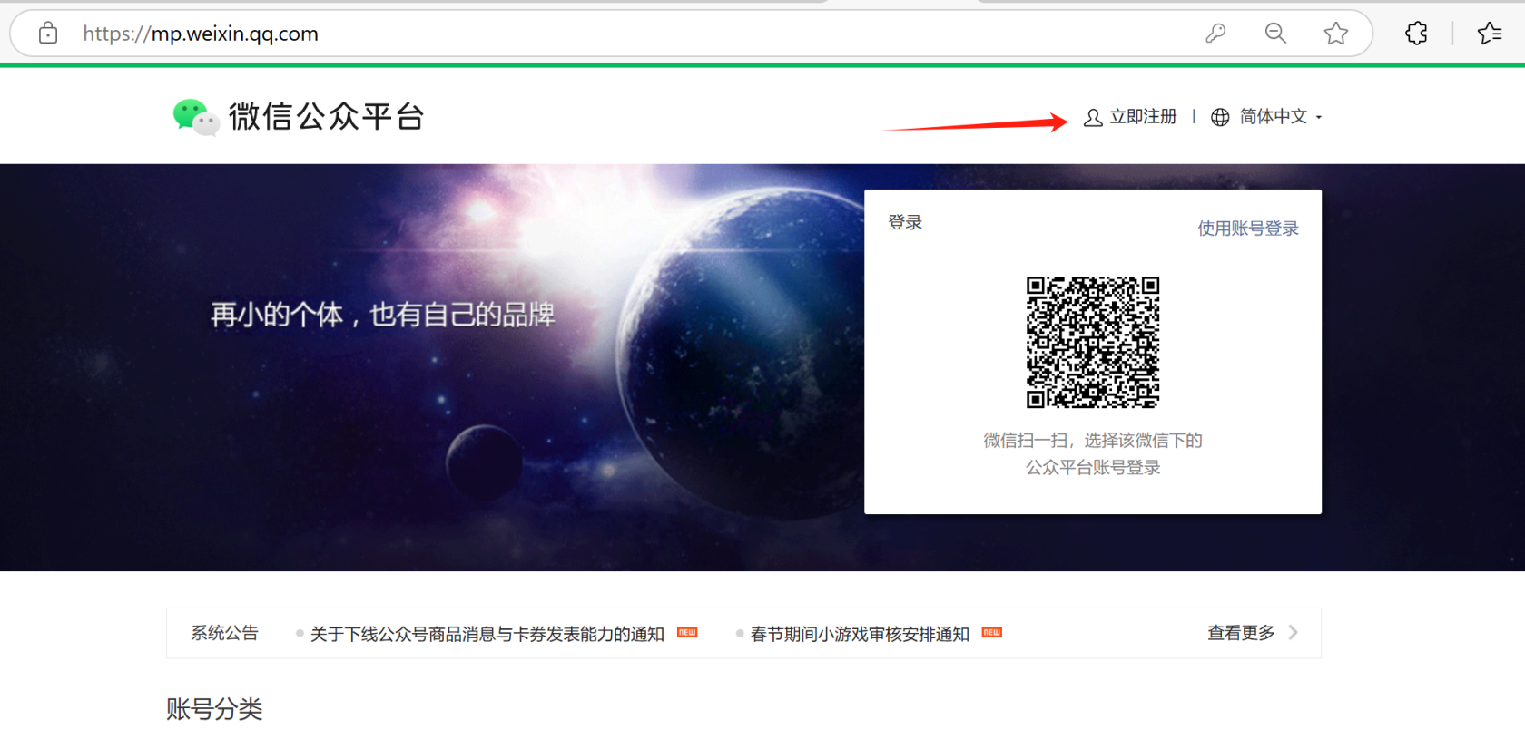This screenshot has height=739, width=1525.
Task: Click the 登录 heading in login card
Action: tap(905, 222)
